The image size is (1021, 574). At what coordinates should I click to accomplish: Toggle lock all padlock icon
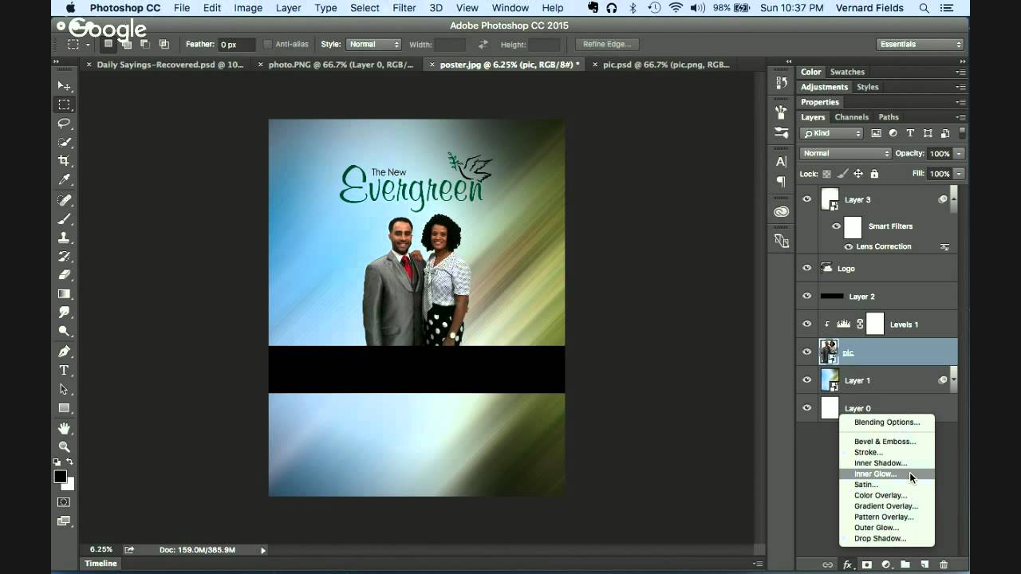pyautogui.click(x=874, y=174)
